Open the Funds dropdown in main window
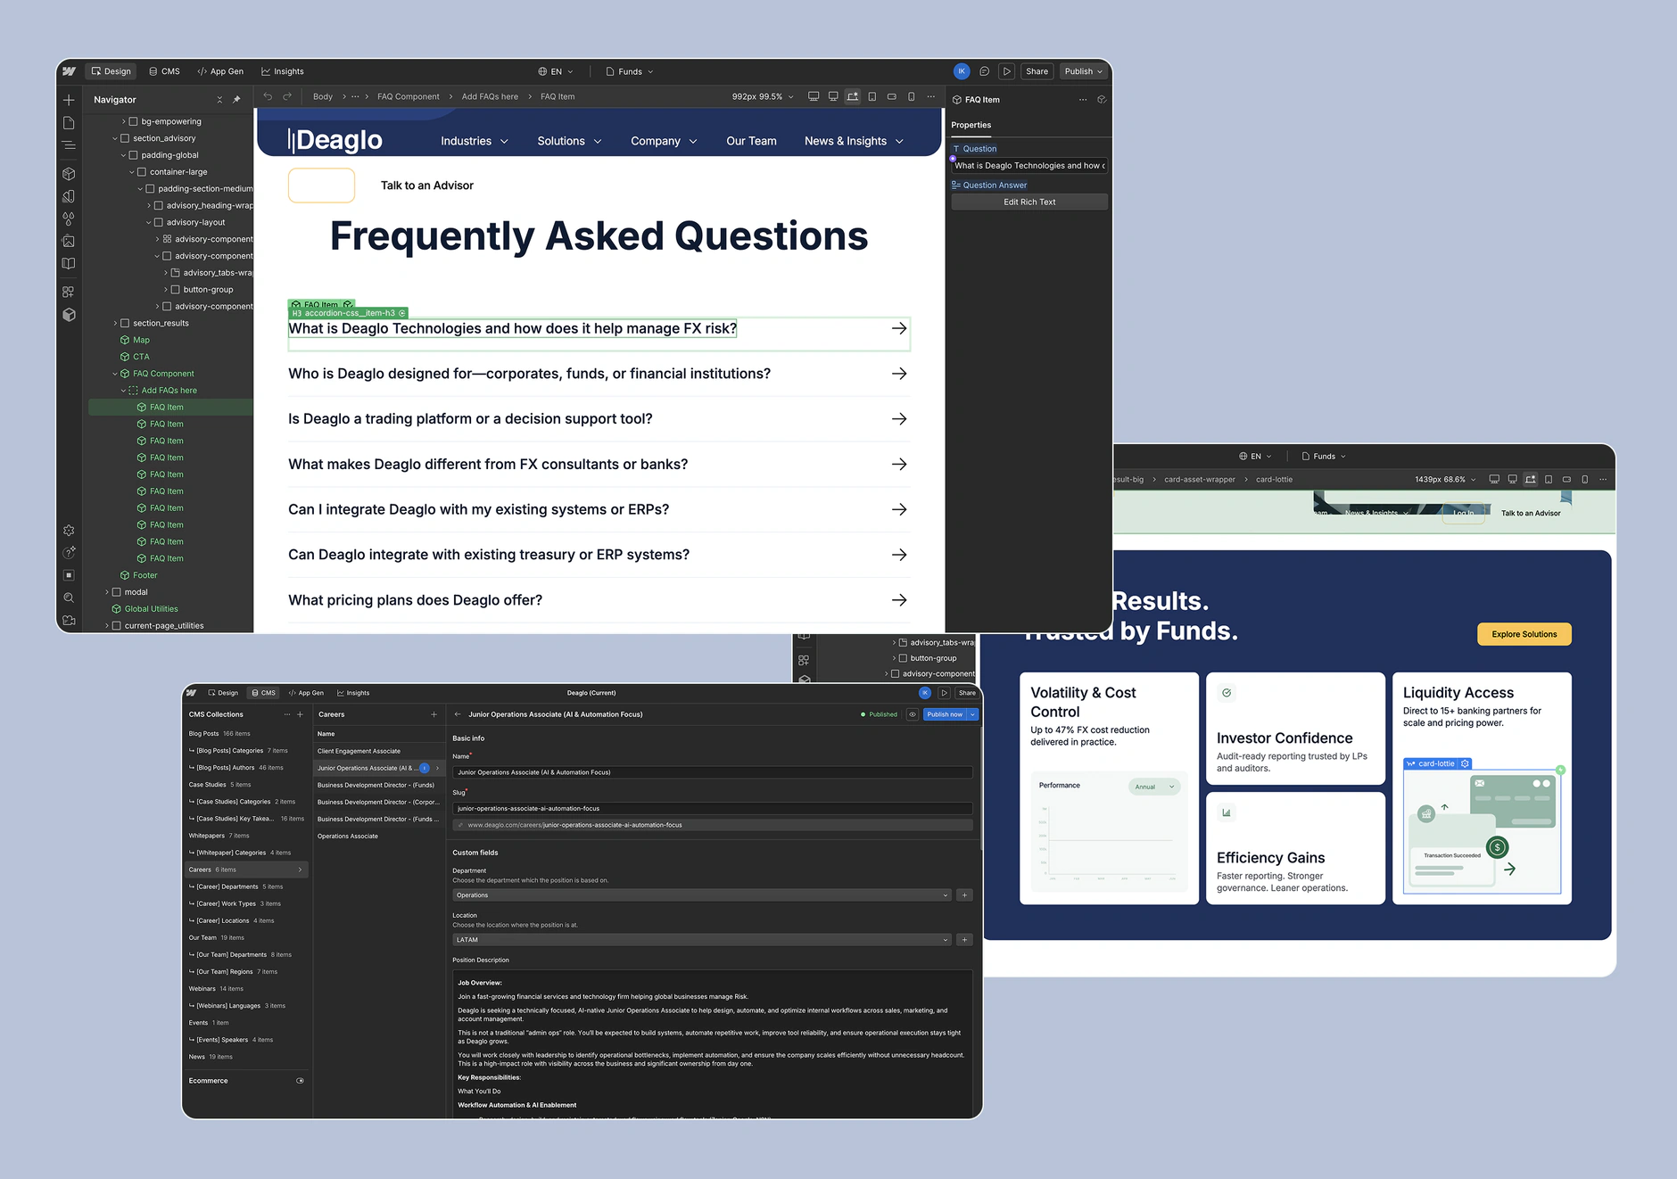 [x=630, y=71]
